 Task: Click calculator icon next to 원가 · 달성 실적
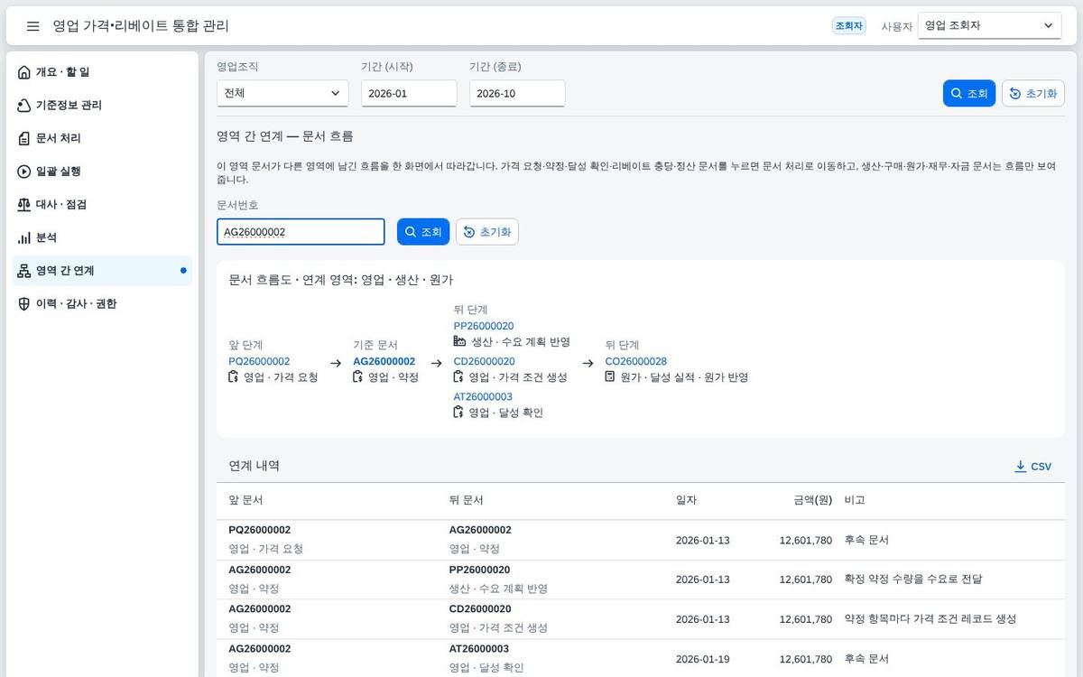(x=611, y=377)
